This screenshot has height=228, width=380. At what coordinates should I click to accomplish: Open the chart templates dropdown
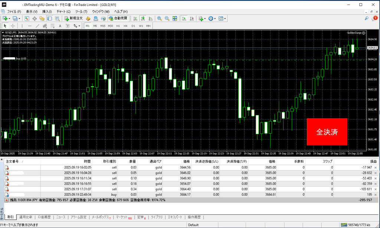[x=222, y=18]
